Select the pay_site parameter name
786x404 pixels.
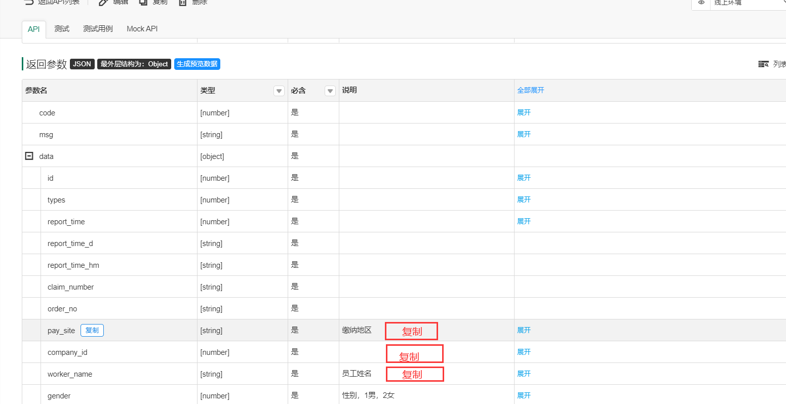click(61, 331)
